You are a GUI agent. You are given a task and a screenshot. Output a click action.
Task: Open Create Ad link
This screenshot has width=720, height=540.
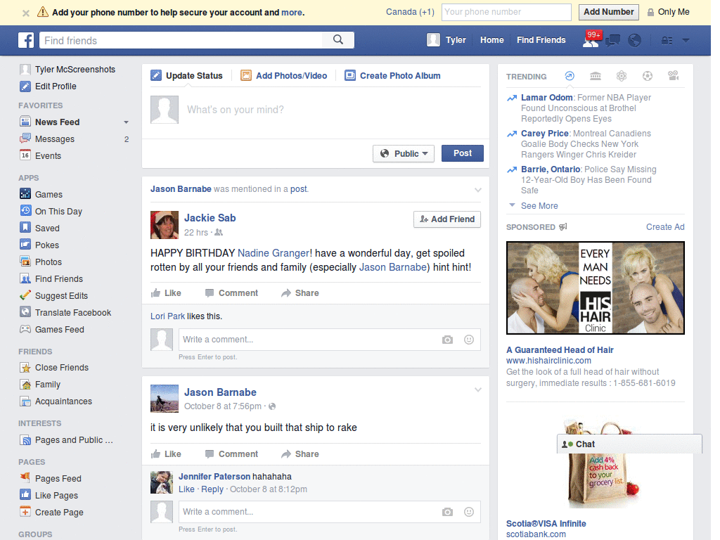tap(665, 227)
